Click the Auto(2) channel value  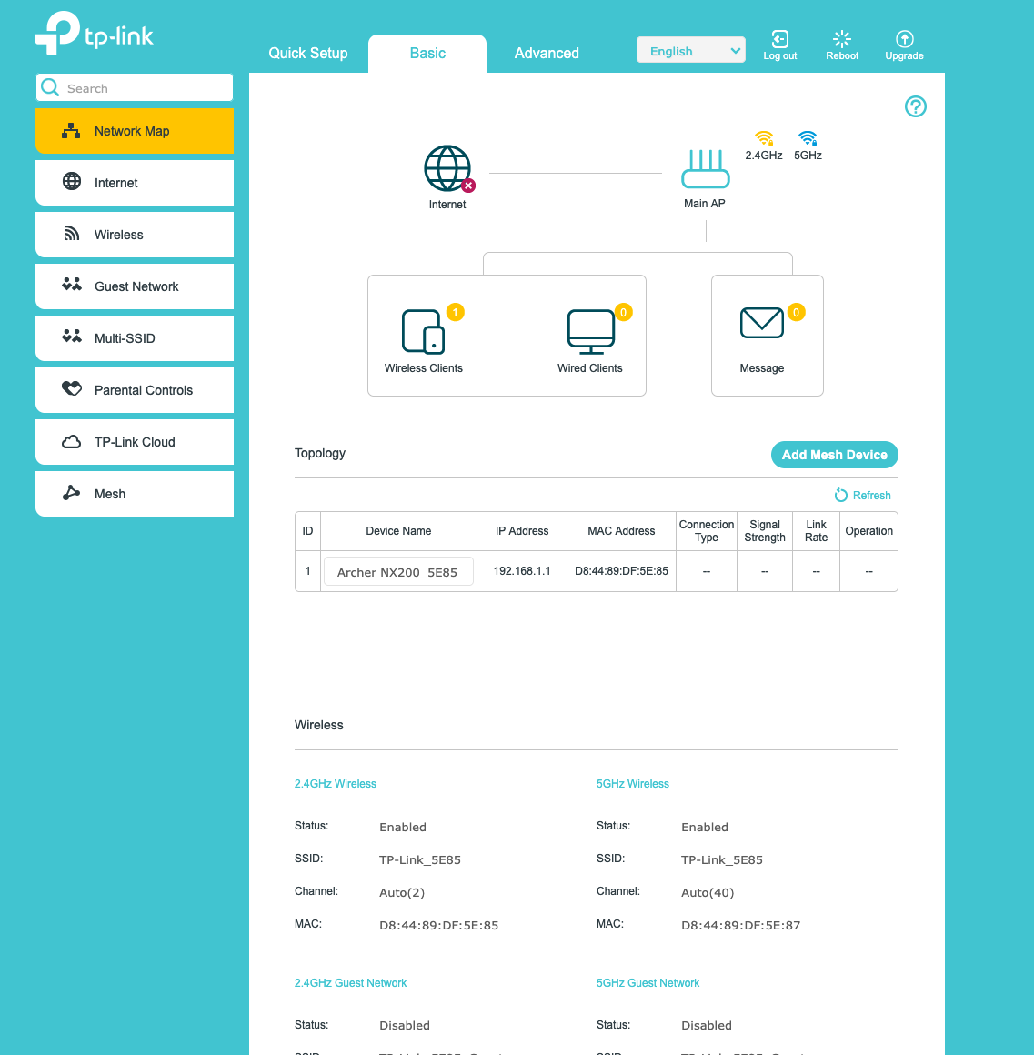coord(402,893)
